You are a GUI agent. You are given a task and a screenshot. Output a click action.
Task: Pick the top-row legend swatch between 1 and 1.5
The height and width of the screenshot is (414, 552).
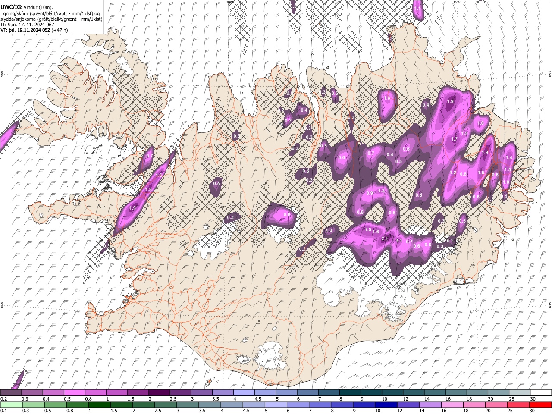[x=117, y=392]
